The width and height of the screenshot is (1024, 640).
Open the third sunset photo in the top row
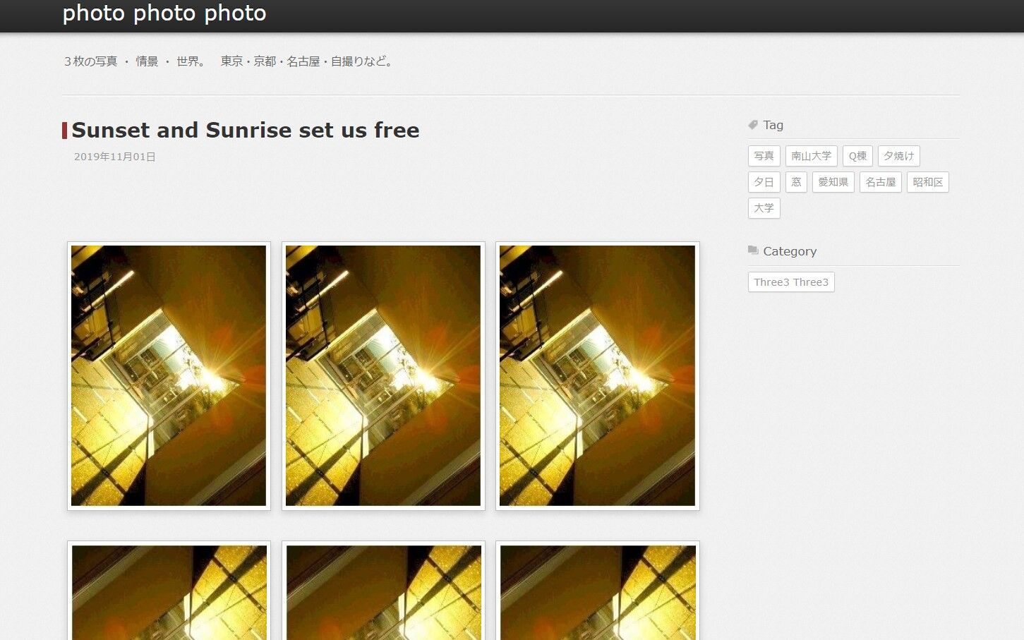tap(597, 375)
